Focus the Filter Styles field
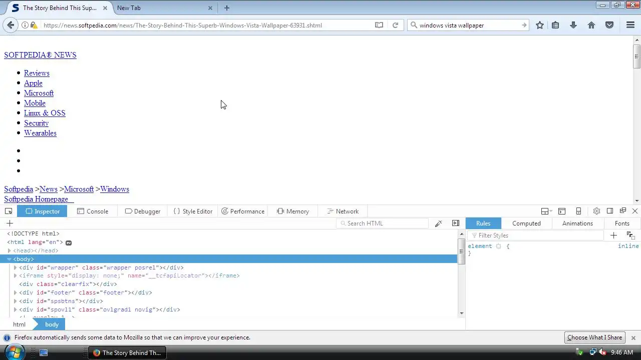641x360 pixels. coord(536,235)
